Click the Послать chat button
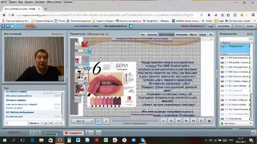The width and height of the screenshot is (257, 144). [34, 123]
